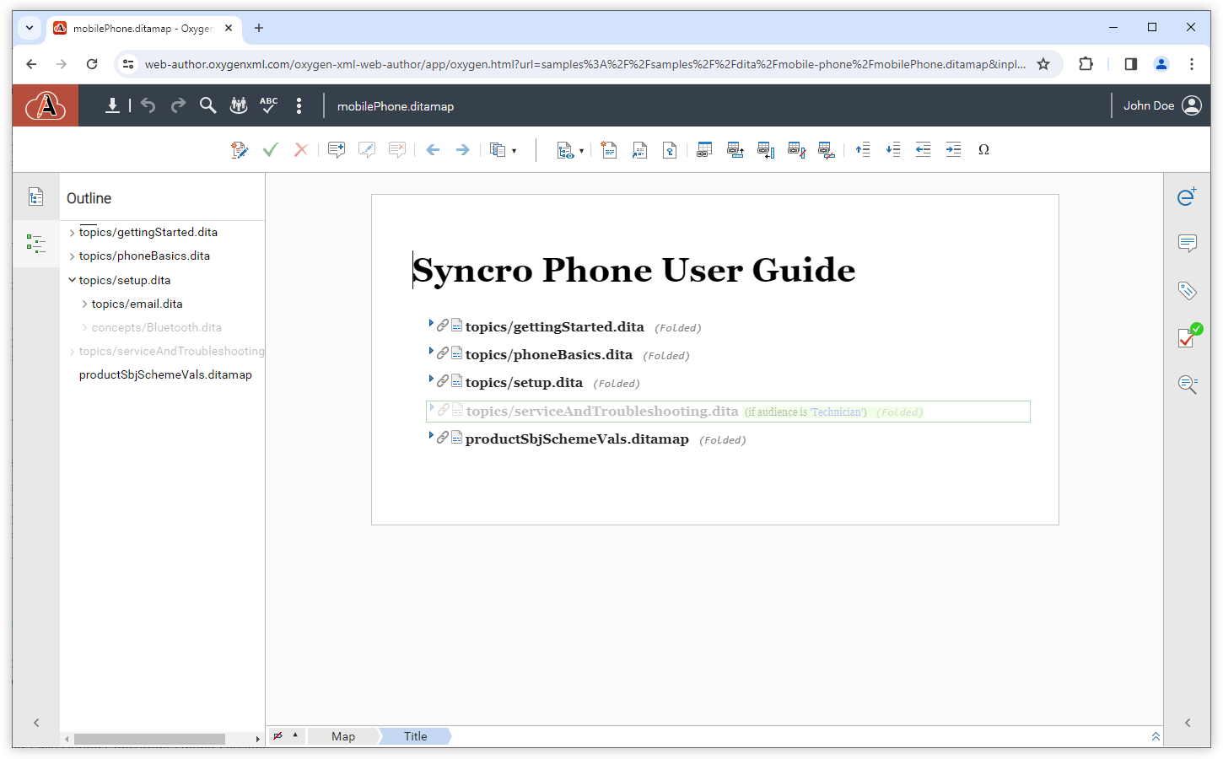Viewport: 1223px width, 759px height.
Task: Click the Edit comment bubble icon
Action: 367,150
